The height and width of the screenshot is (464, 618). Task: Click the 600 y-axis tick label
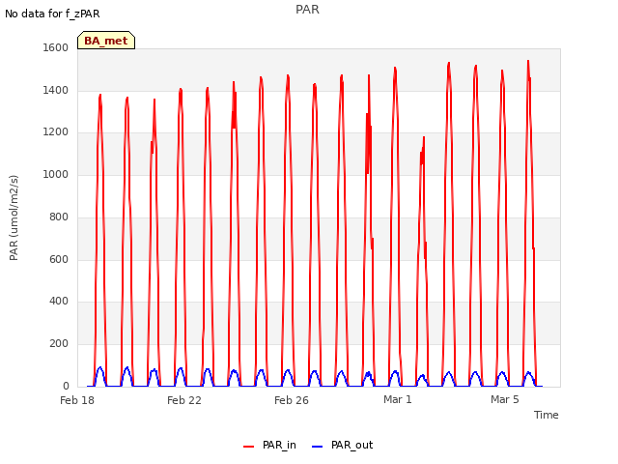point(59,260)
